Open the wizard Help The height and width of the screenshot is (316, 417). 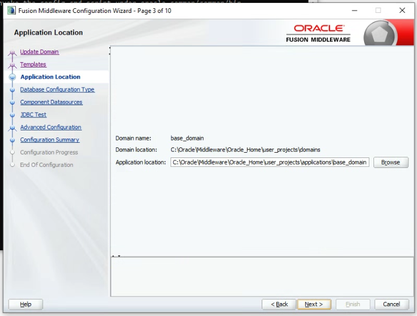pyautogui.click(x=25, y=304)
